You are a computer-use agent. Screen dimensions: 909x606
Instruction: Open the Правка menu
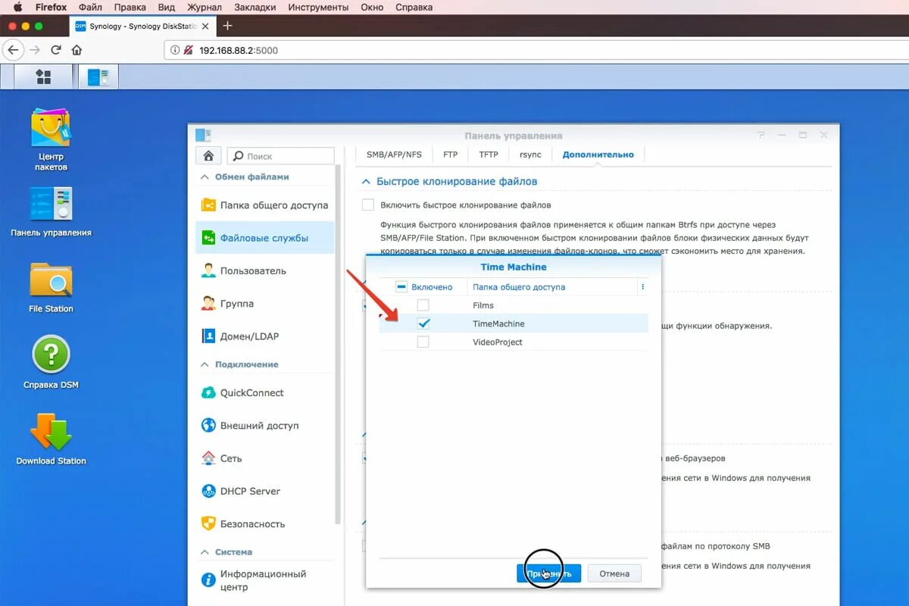(130, 8)
